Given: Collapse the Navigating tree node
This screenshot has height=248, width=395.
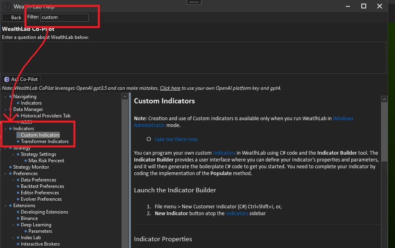Looking at the screenshot, I should (x=5, y=97).
